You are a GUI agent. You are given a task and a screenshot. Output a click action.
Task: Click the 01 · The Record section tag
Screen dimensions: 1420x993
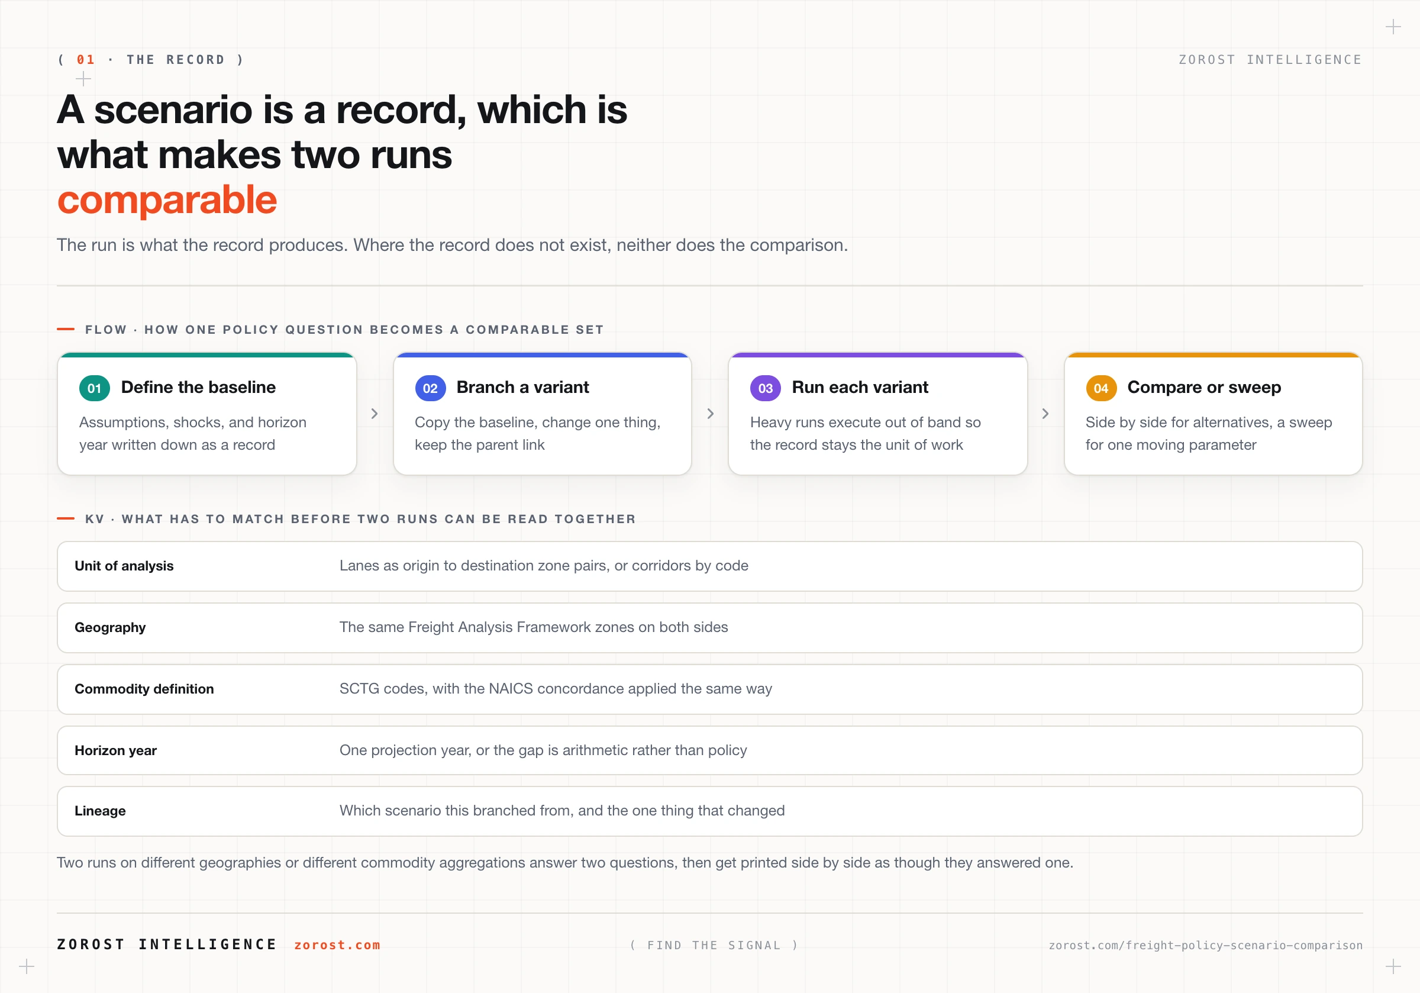(x=151, y=60)
